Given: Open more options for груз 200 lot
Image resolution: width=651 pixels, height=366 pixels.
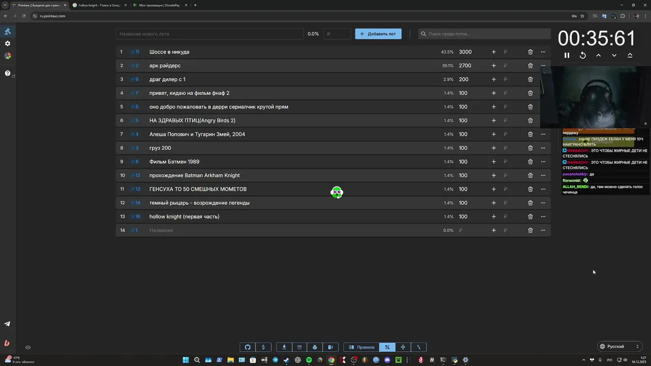Looking at the screenshot, I should tap(543, 148).
